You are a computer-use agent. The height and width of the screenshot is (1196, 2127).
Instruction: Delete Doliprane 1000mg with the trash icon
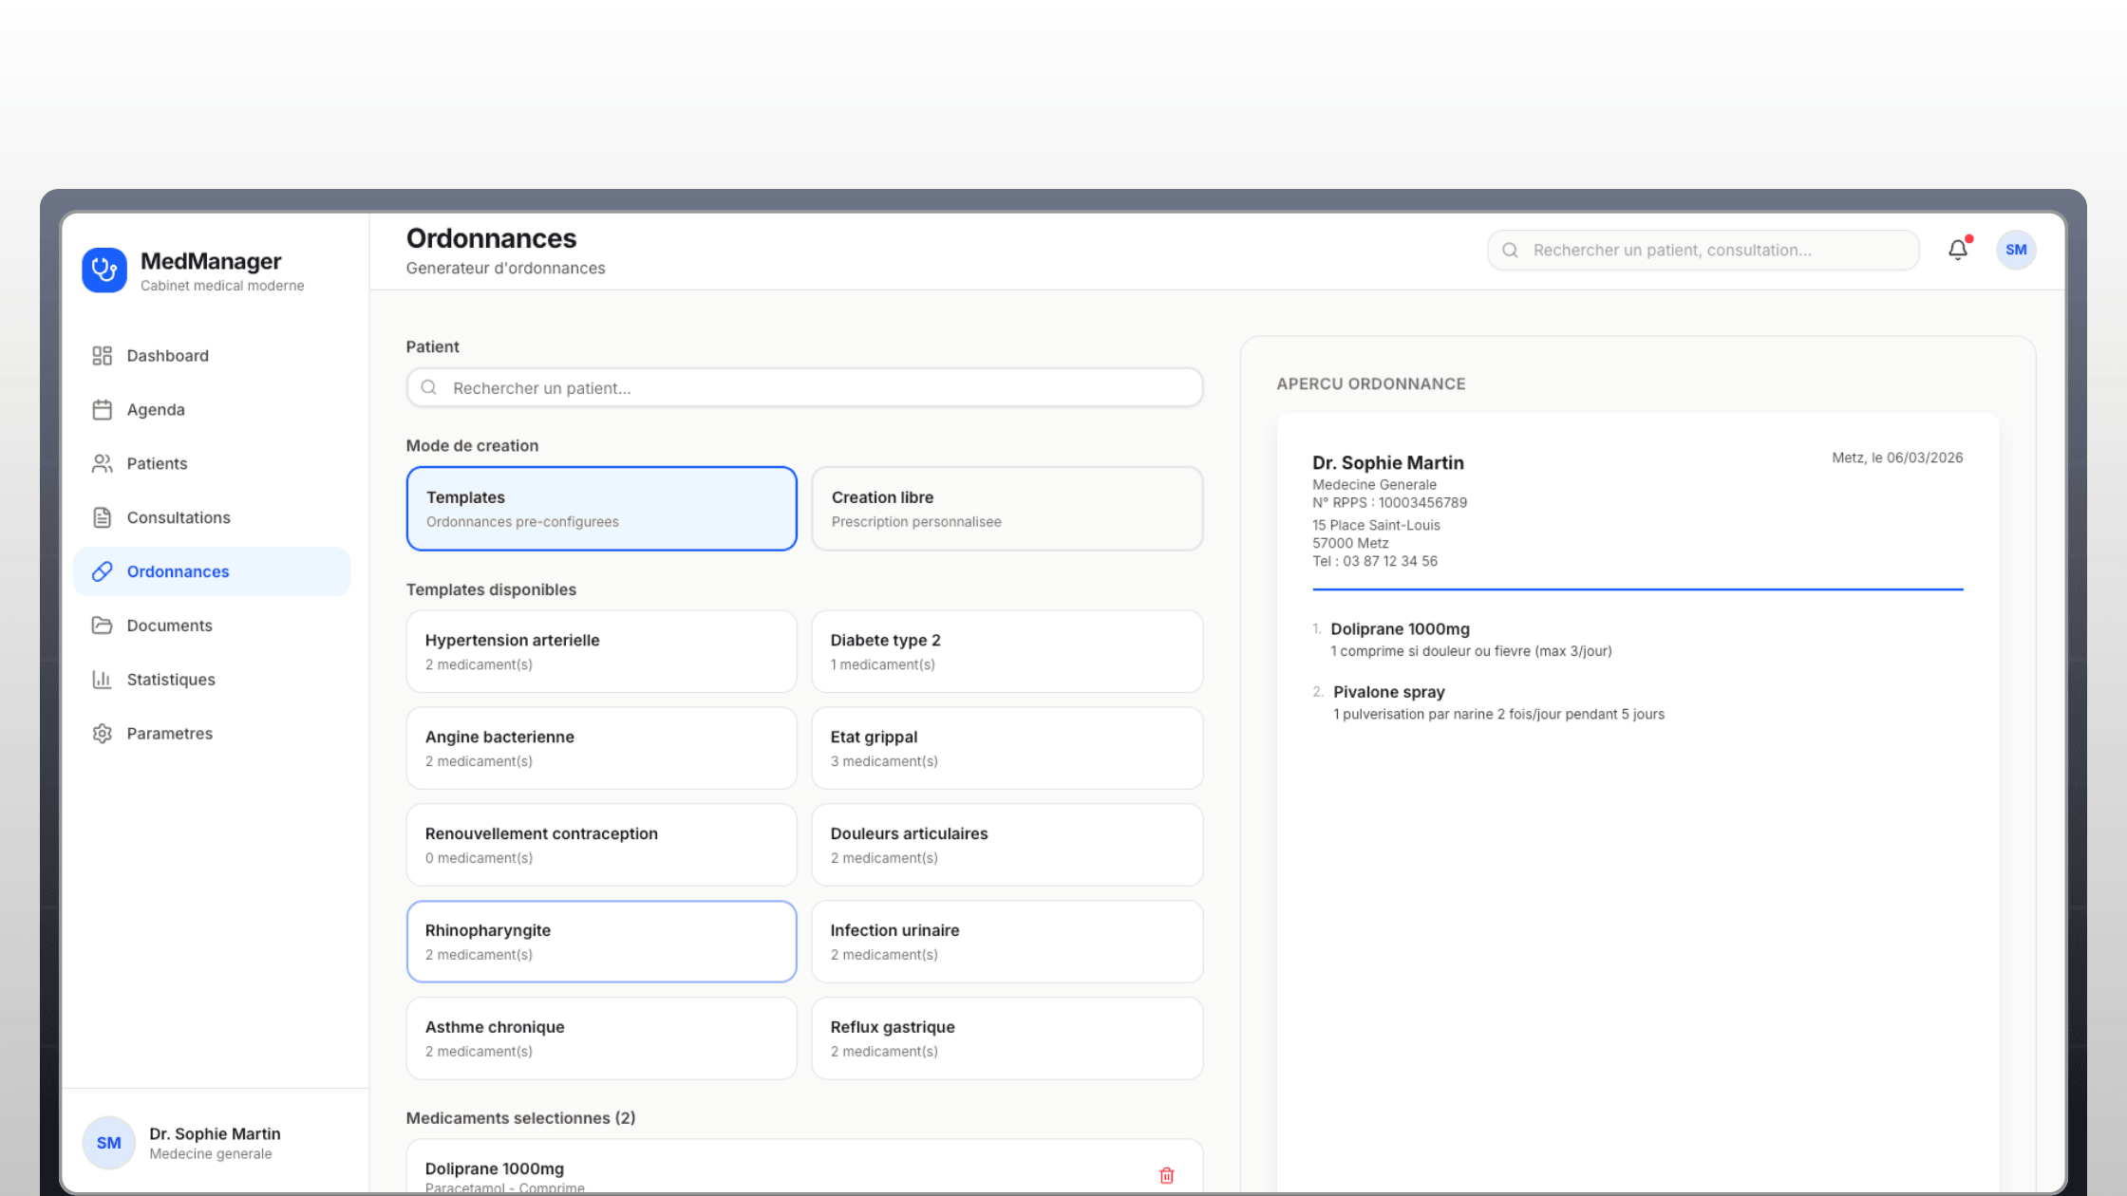coord(1166,1175)
